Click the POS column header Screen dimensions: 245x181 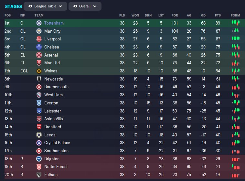click(7, 15)
